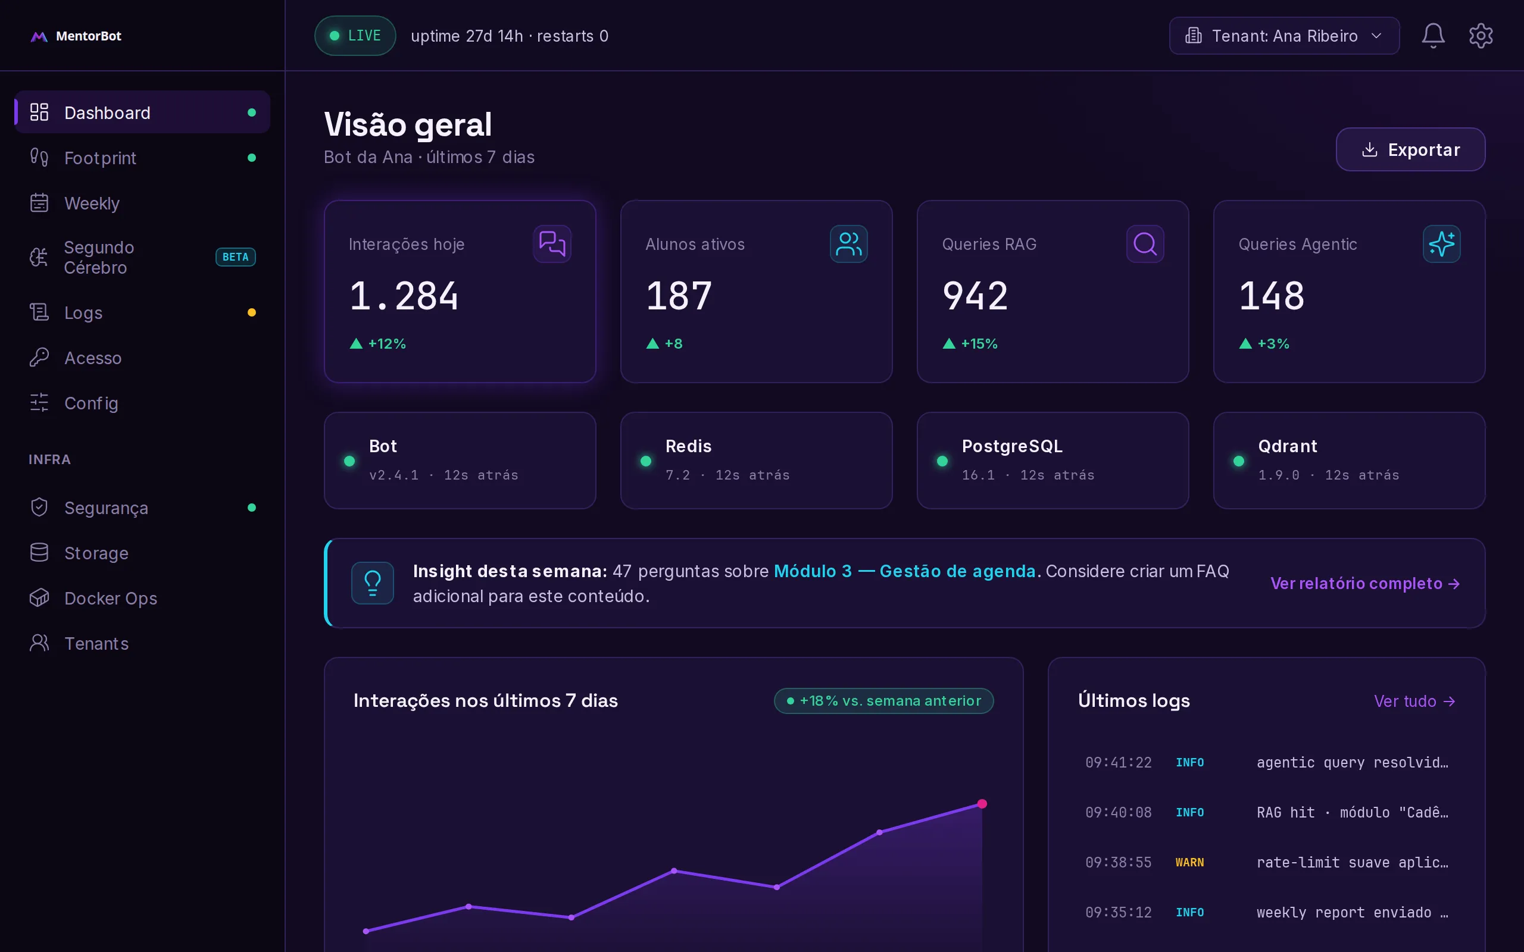
Task: Open the Footprint section
Action: pyautogui.click(x=142, y=158)
